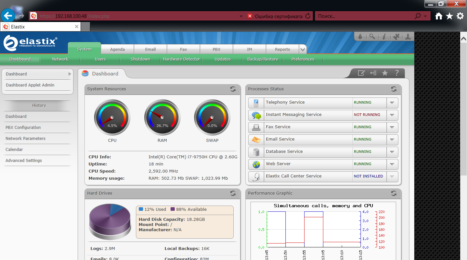Open the Shutdown submenu
467x260 pixels.
[140, 59]
